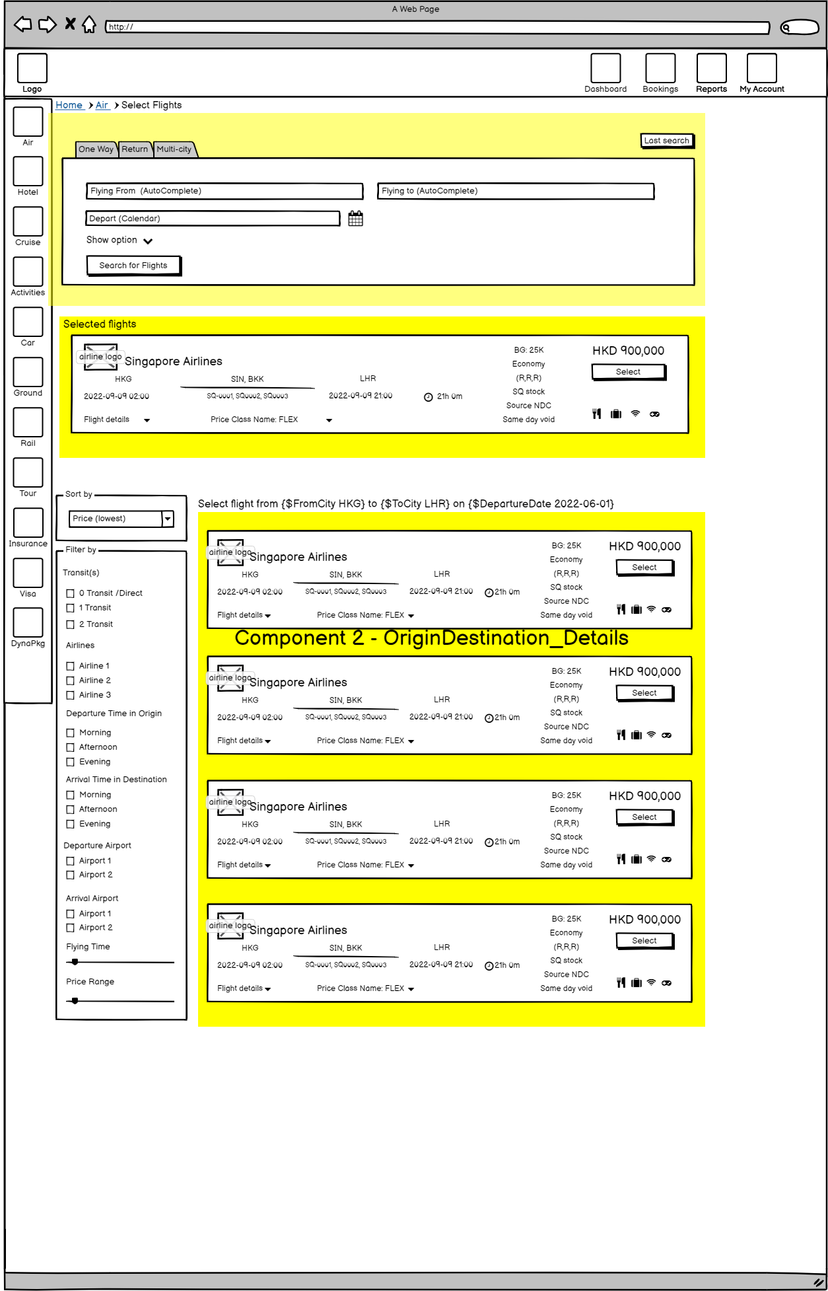
Task: Go to Cruise in the sidebar
Action: click(28, 222)
